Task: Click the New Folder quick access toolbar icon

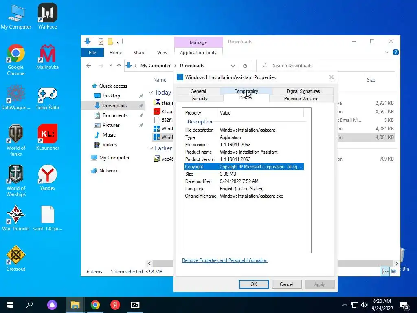Action: (x=110, y=42)
